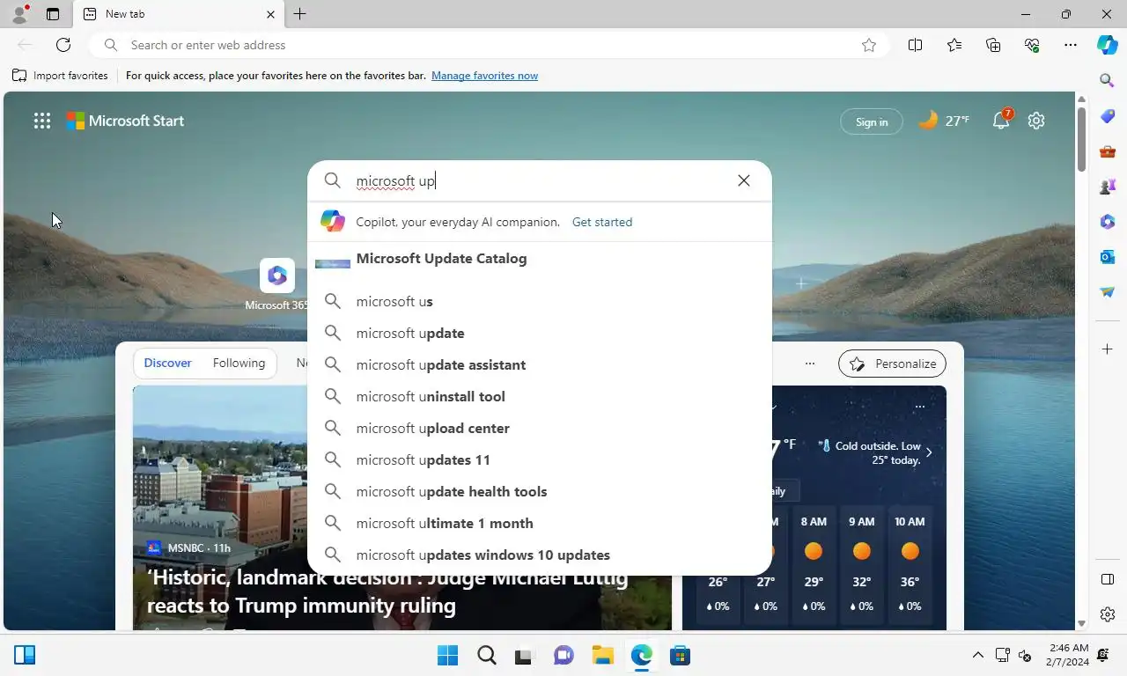This screenshot has height=676, width=1127.
Task: Select 'microsoft update health tools' suggestion
Action: [x=540, y=491]
